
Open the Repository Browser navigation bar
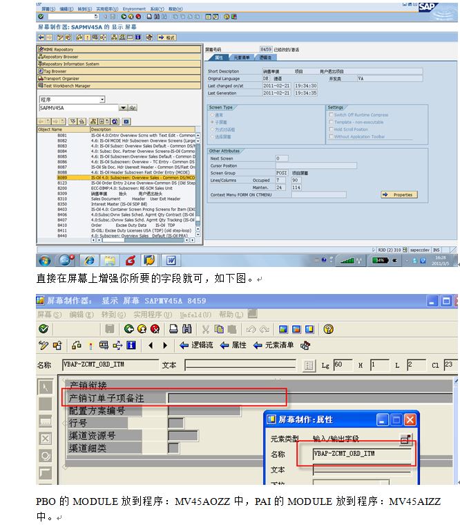click(119, 57)
